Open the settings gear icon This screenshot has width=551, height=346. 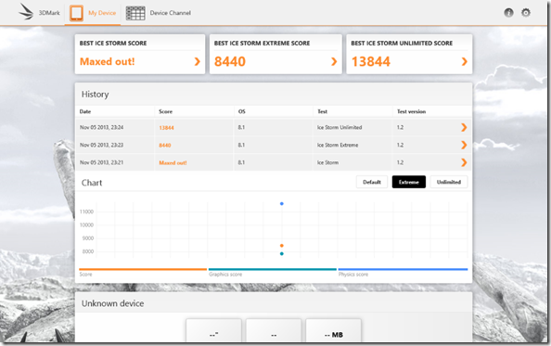click(526, 13)
